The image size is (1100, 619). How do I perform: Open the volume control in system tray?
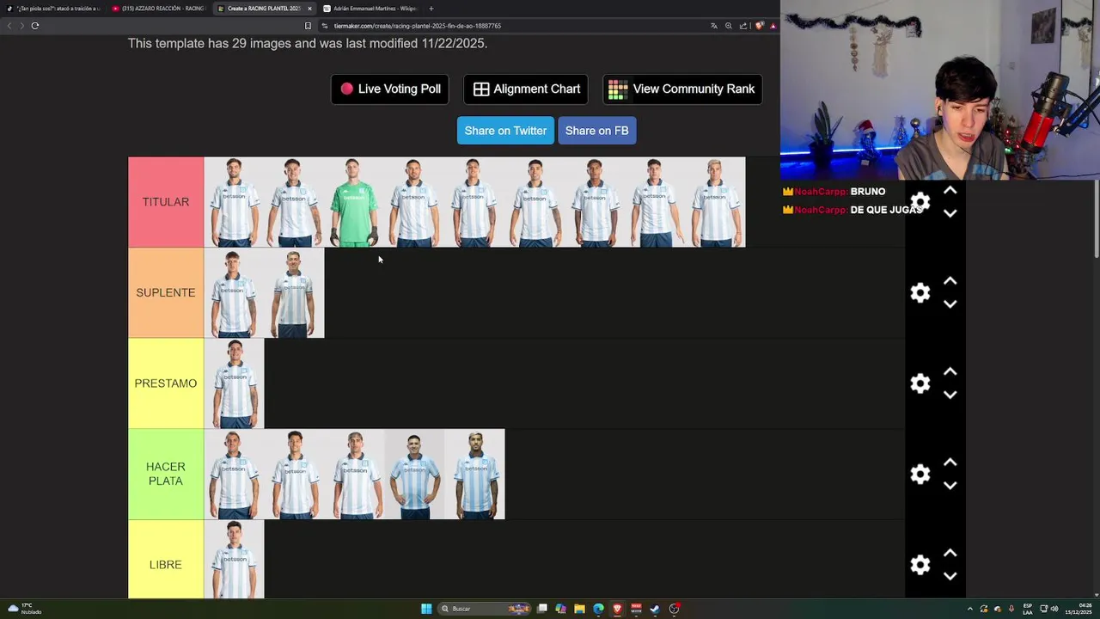pos(1054,609)
